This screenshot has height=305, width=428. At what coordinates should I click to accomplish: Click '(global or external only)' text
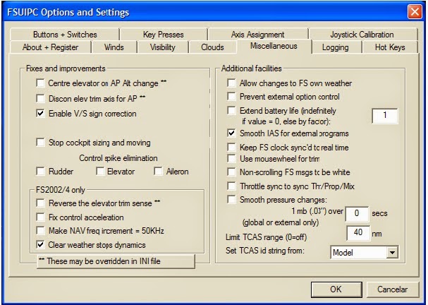[x=281, y=222]
